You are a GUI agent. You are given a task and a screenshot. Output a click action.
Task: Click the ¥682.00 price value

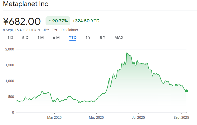22,21
